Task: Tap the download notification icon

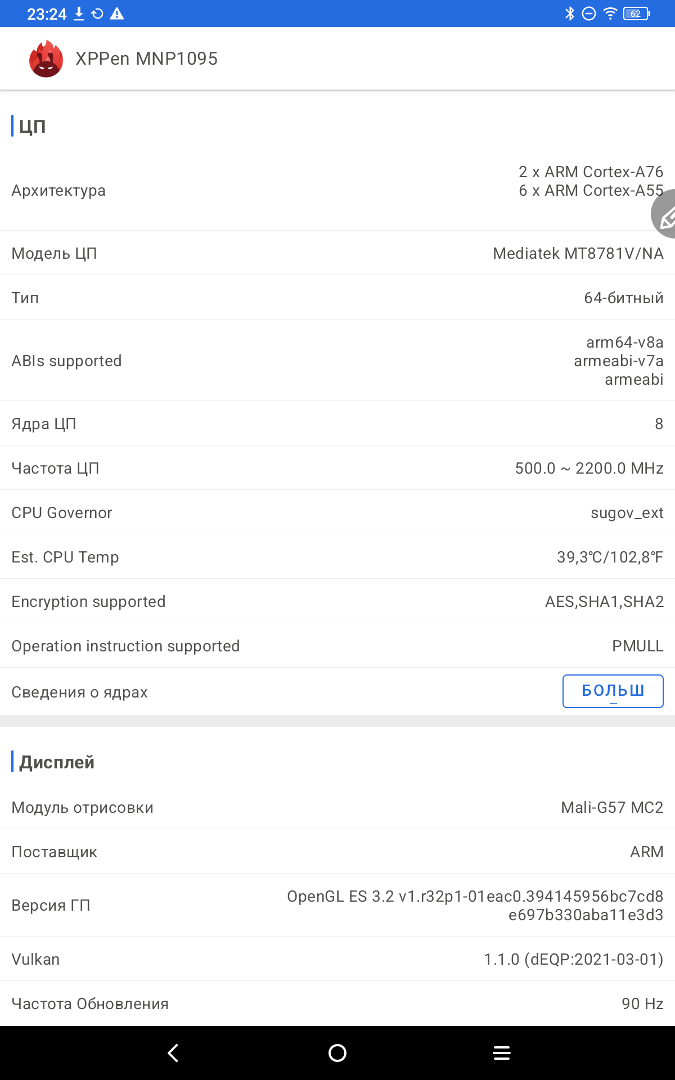Action: click(x=79, y=13)
